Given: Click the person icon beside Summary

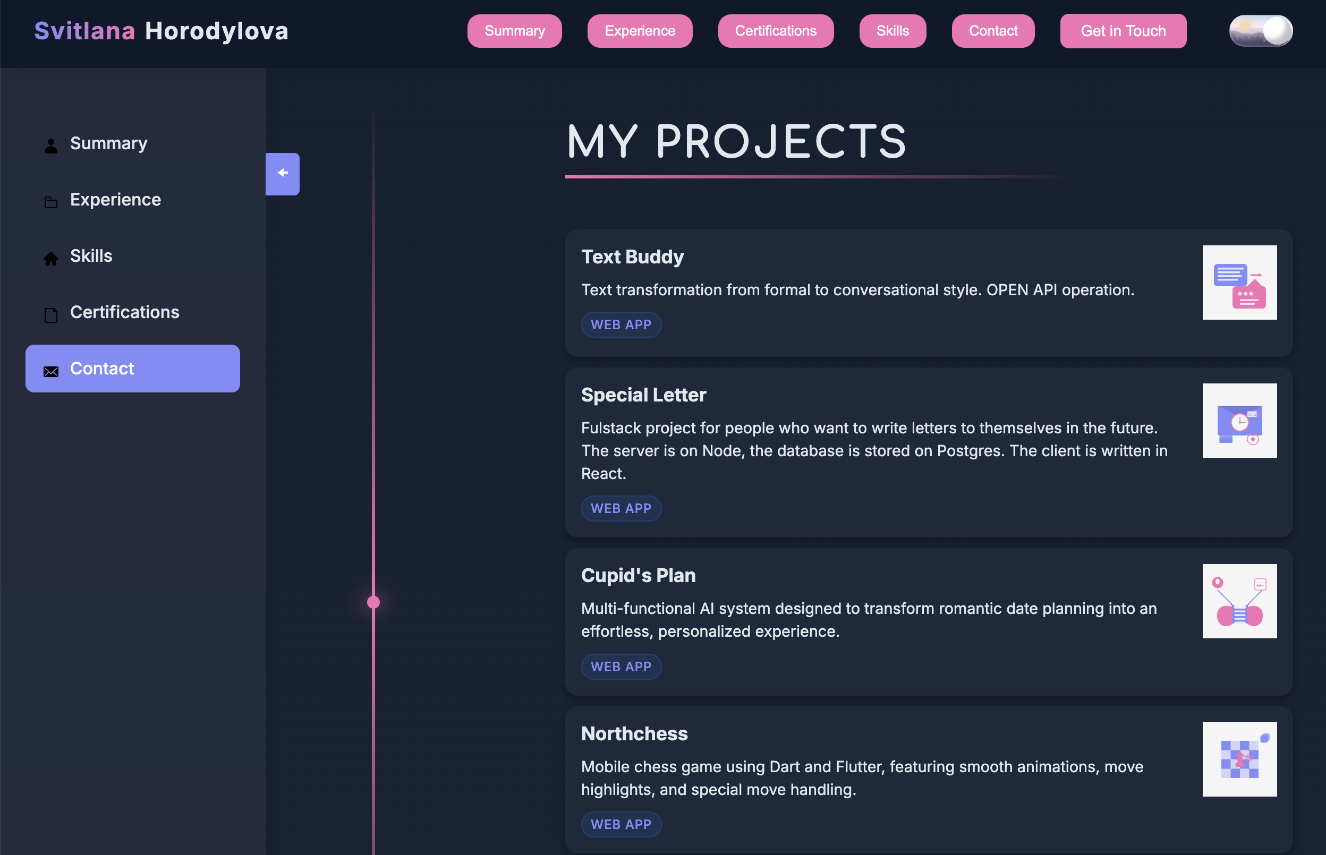Looking at the screenshot, I should pos(50,146).
